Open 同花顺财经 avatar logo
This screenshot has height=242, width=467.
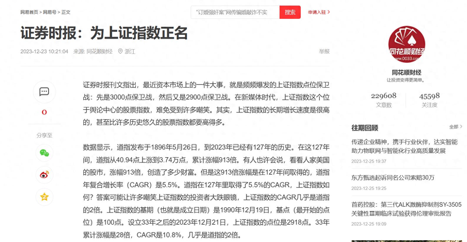pyautogui.click(x=406, y=44)
